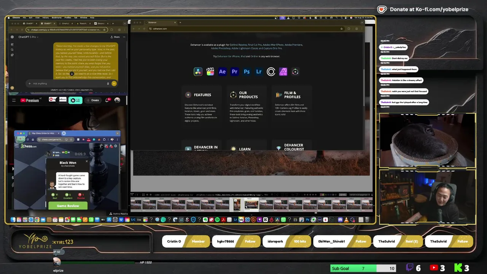
Task: Open the View menu in the menu bar
Action: [37, 18]
